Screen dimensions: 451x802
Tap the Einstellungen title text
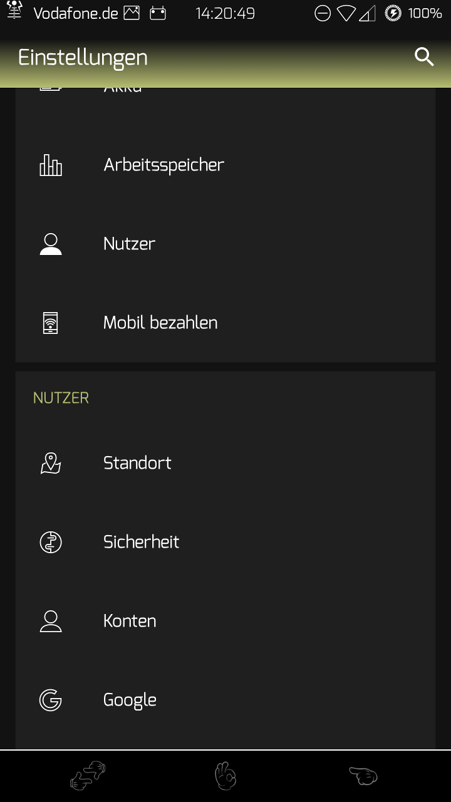click(83, 58)
